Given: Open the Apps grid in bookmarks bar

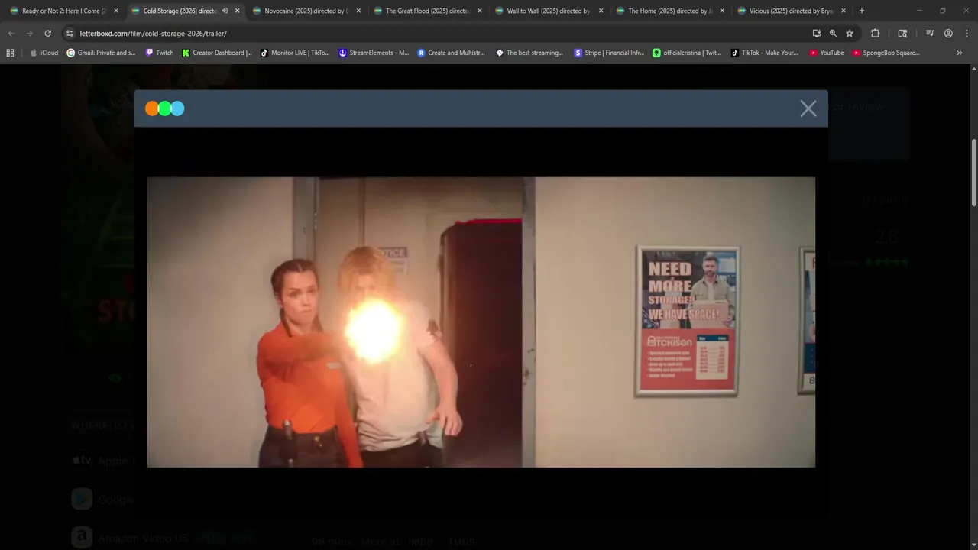Looking at the screenshot, I should pyautogui.click(x=10, y=53).
